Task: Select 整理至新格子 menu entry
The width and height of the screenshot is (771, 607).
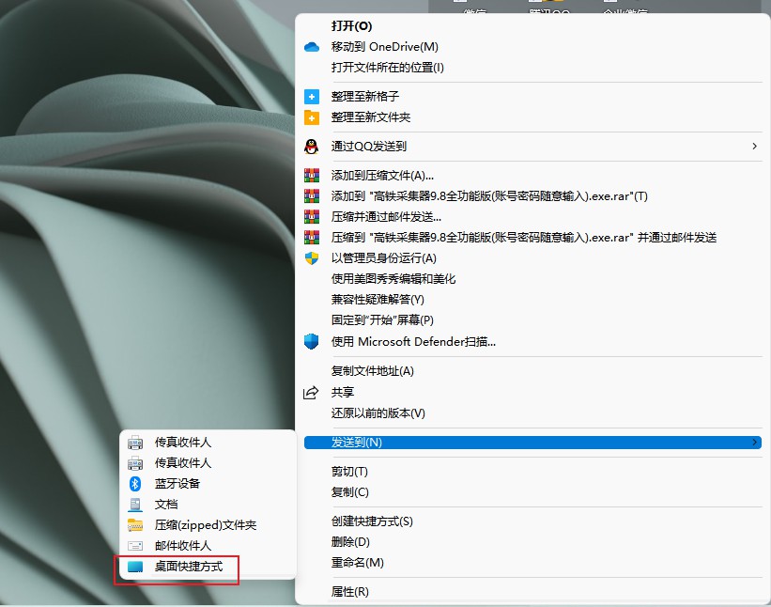Action: [365, 97]
